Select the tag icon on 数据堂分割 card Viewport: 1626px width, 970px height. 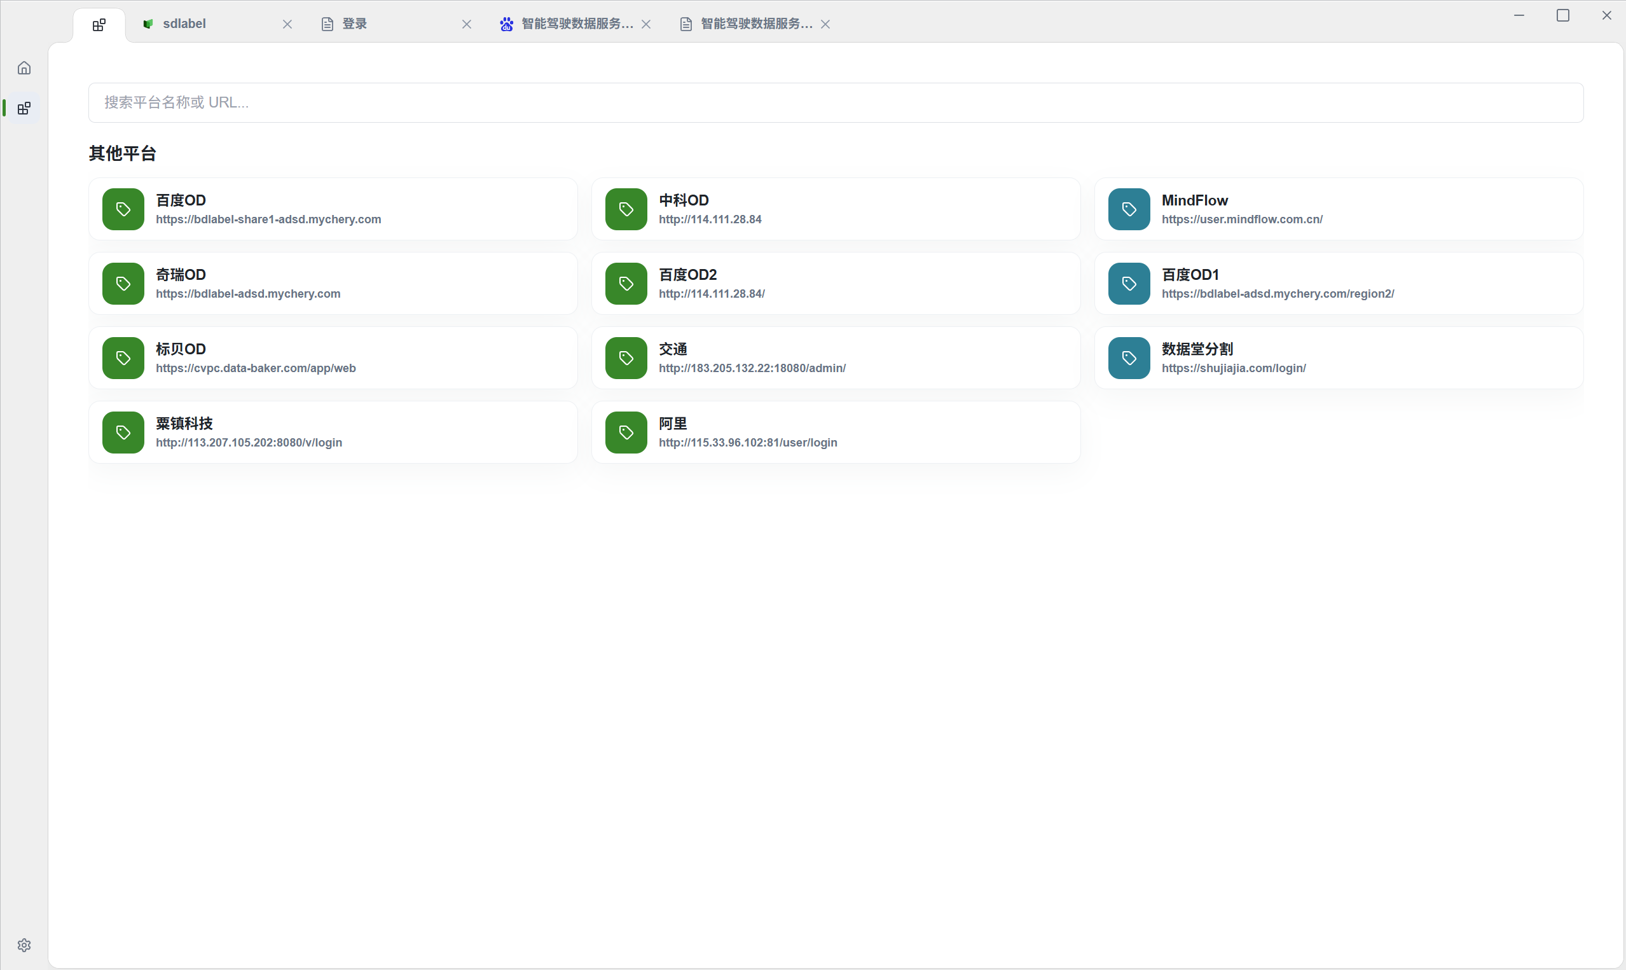click(1129, 358)
